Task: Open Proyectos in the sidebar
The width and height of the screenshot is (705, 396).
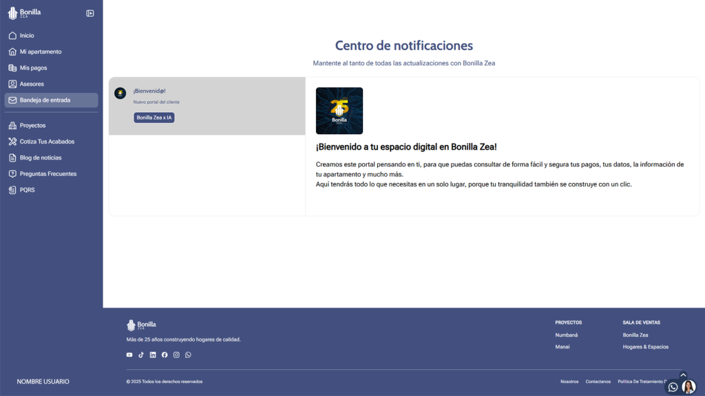Action: (x=51, y=125)
